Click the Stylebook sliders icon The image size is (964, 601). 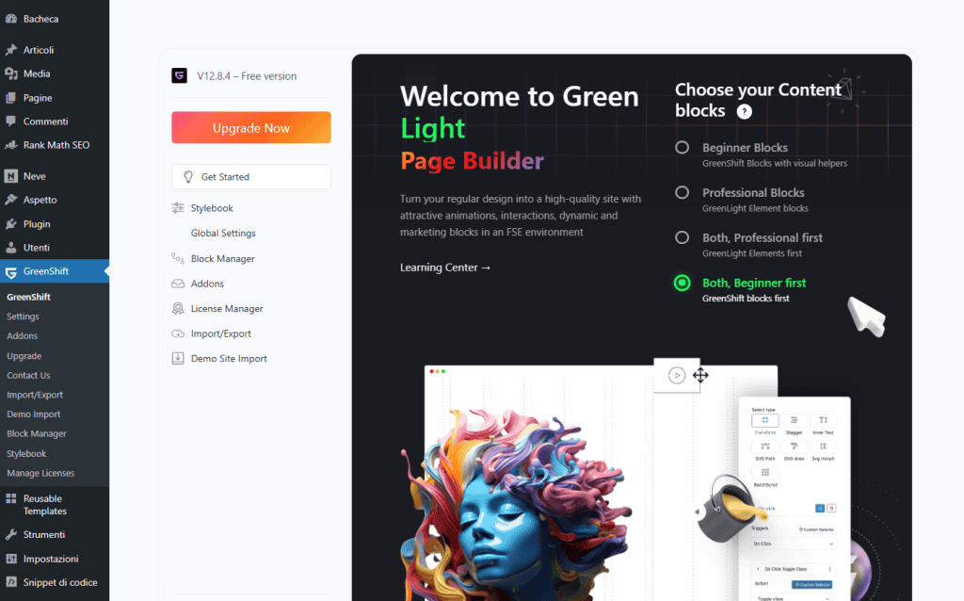coord(178,208)
